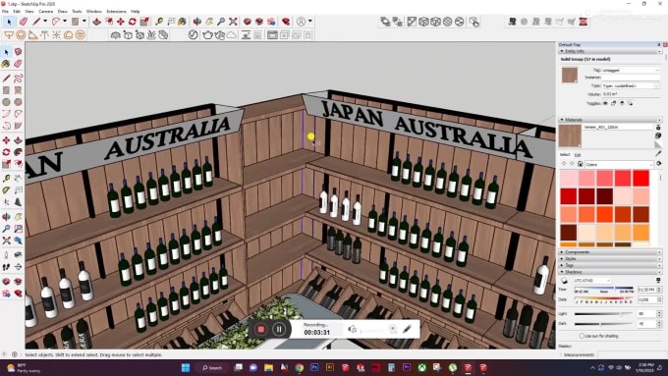Click the Instance name input field
This screenshot has height=376, width=668.
[631, 78]
